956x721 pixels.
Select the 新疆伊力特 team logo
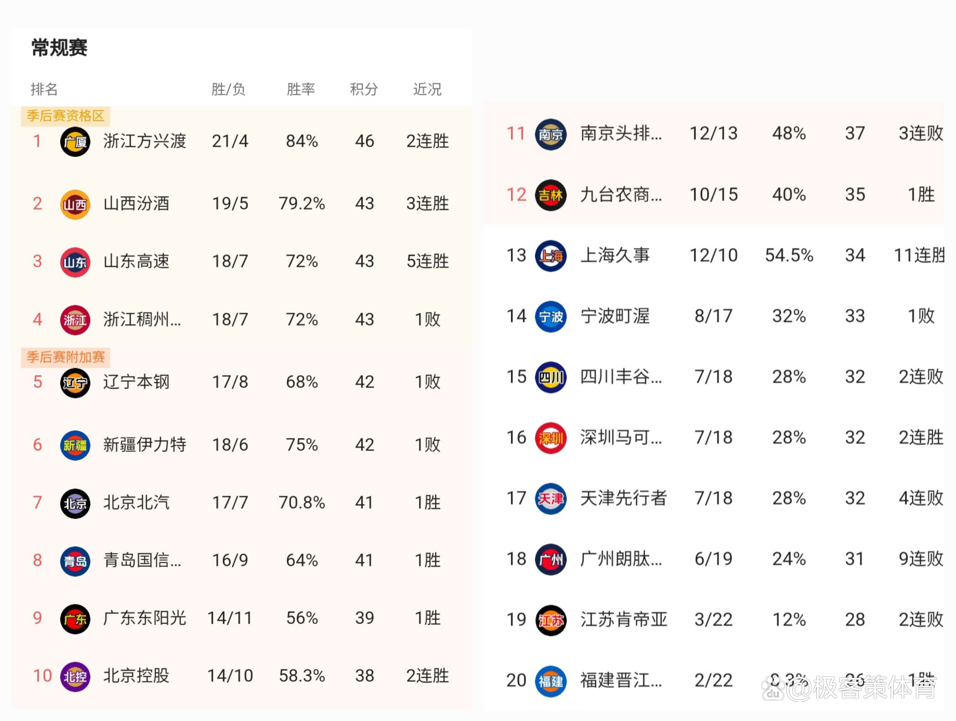click(75, 445)
